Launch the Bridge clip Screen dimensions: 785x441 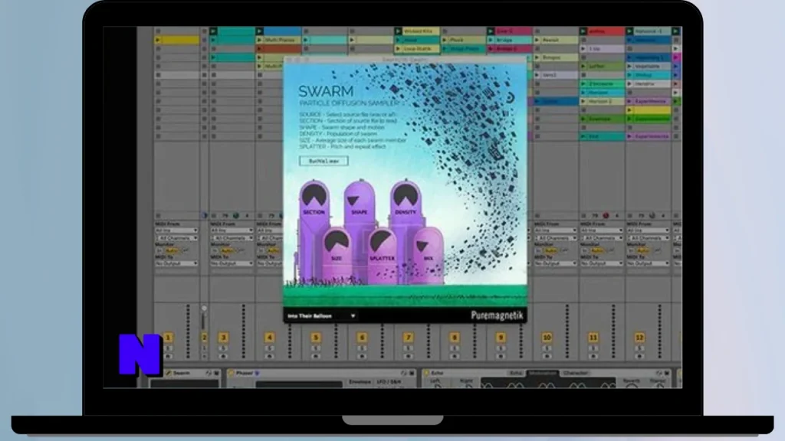click(491, 40)
